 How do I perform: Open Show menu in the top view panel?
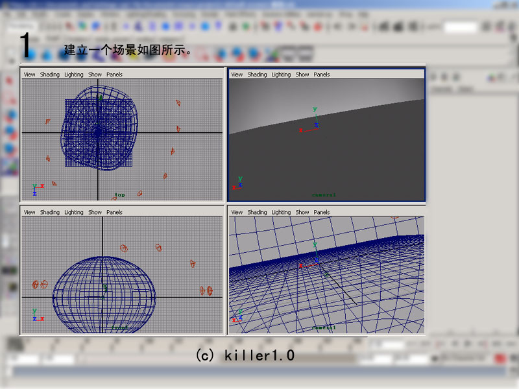(x=95, y=75)
